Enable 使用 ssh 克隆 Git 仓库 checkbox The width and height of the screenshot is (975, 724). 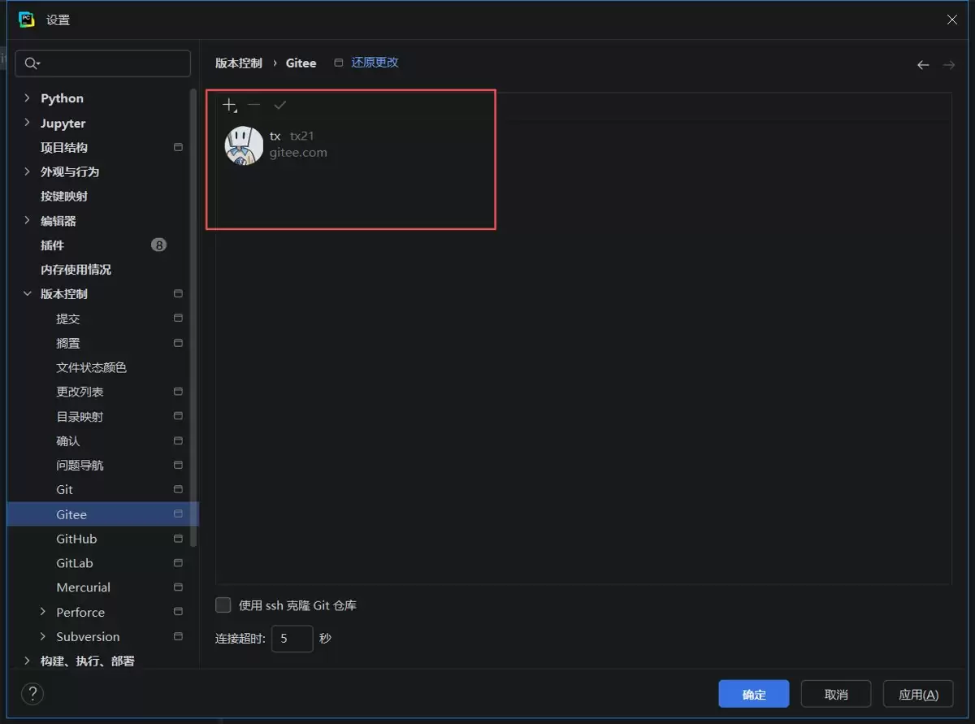pyautogui.click(x=223, y=605)
